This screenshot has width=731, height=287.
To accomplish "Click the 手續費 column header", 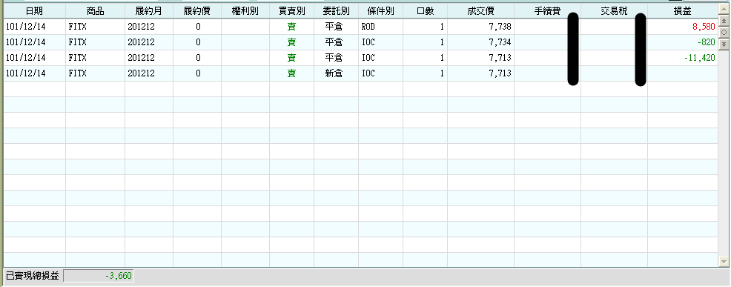I will click(547, 10).
